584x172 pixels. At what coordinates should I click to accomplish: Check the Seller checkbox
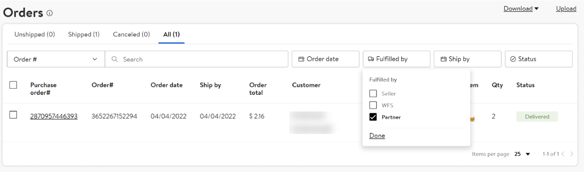tap(373, 94)
